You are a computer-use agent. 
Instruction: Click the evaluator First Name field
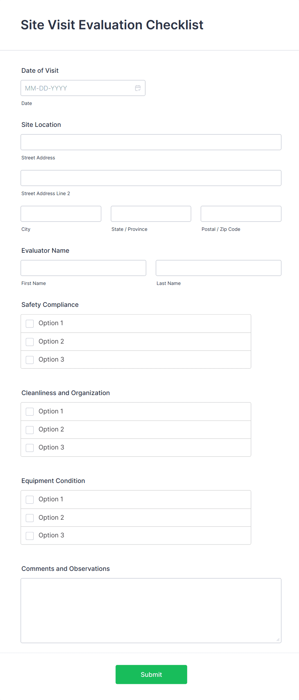(83, 268)
